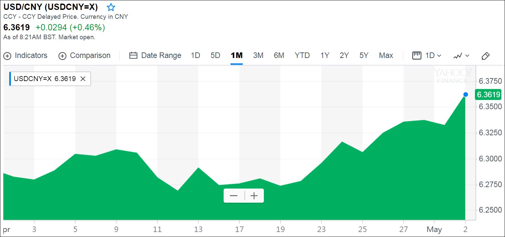Open the Comparison plus icon

click(x=62, y=56)
